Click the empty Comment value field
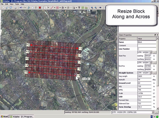This screenshot has width=159, height=118. [x=147, y=46]
